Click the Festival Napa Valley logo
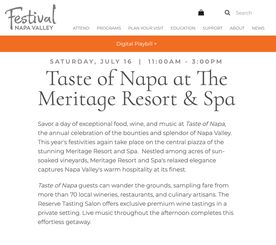Screen dimensions: 276x245 coord(31,17)
